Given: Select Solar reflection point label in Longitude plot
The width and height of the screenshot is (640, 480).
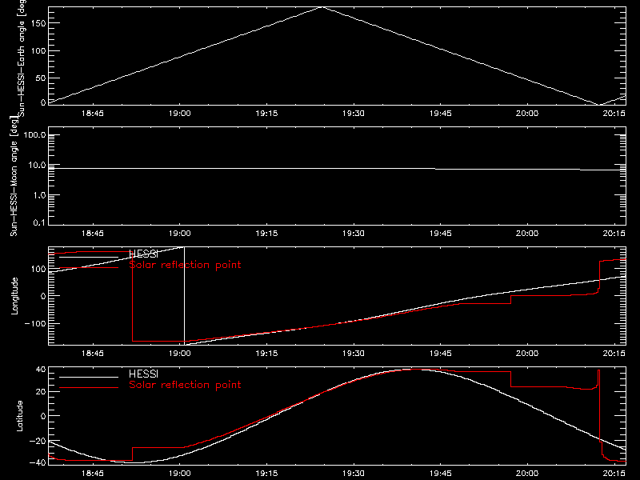Looking at the screenshot, I should (x=185, y=265).
